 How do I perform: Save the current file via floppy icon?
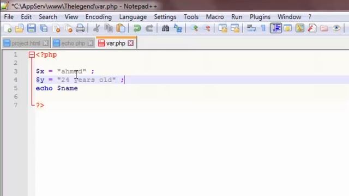click(x=32, y=28)
